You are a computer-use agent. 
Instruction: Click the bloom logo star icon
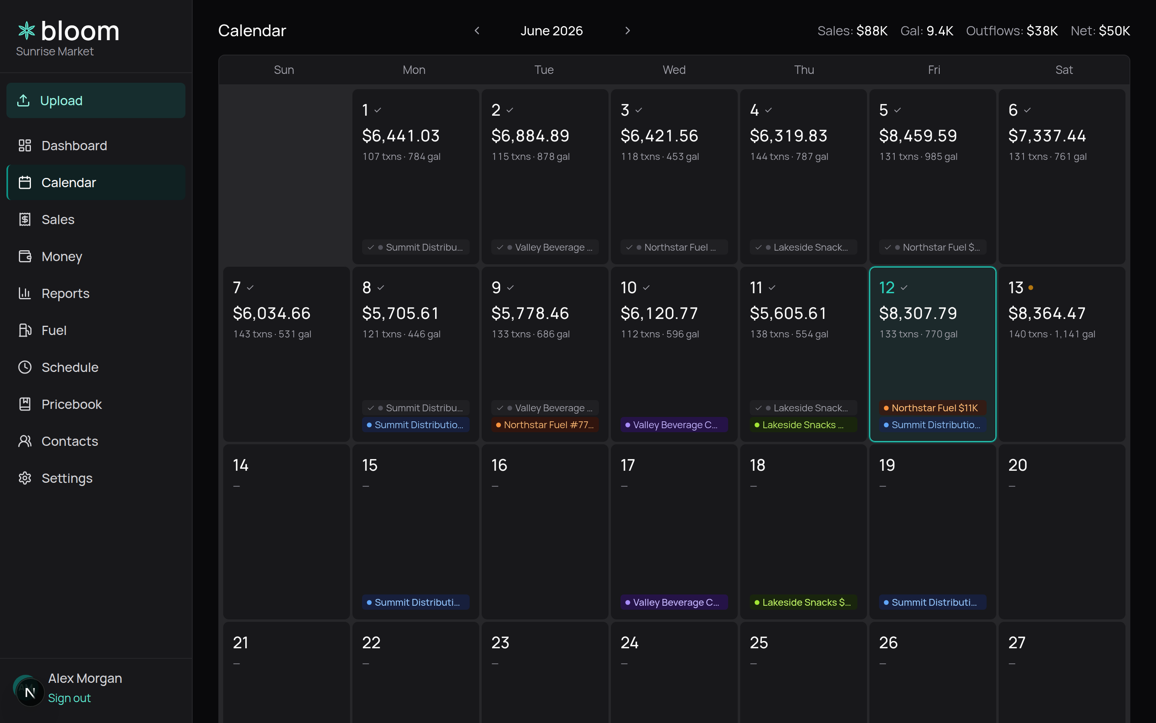click(27, 31)
